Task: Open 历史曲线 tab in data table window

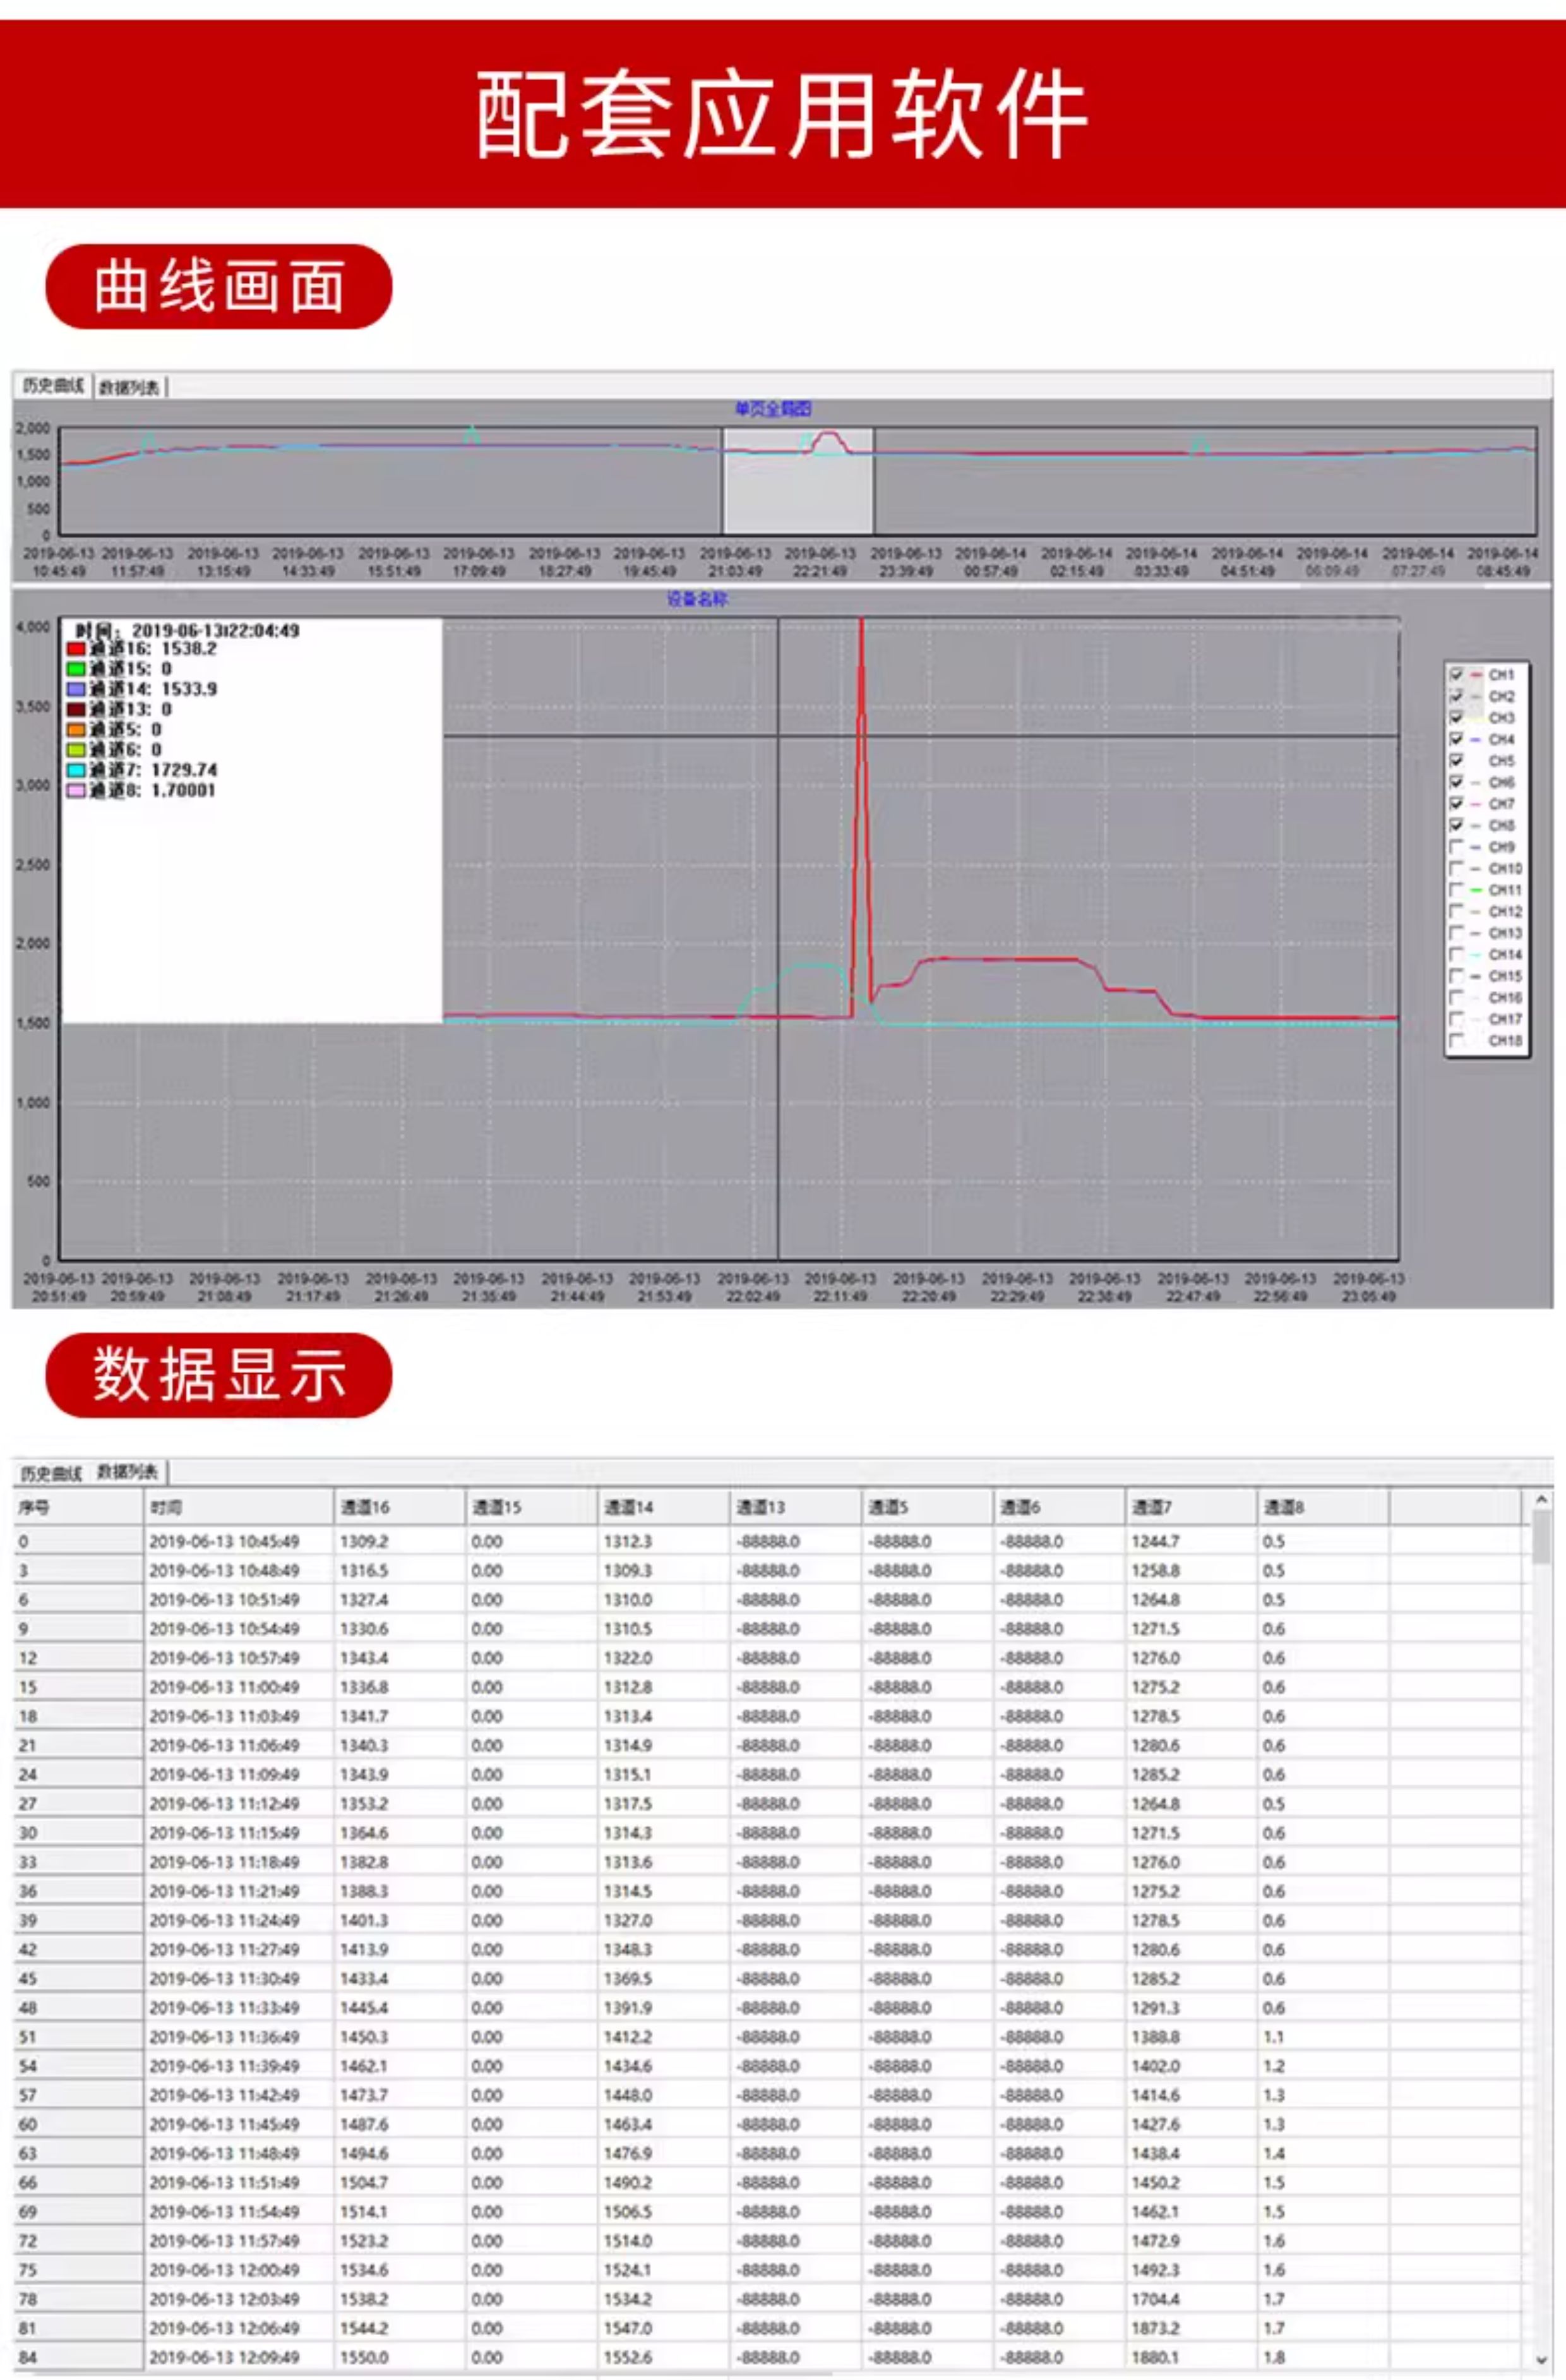Action: pos(51,1473)
